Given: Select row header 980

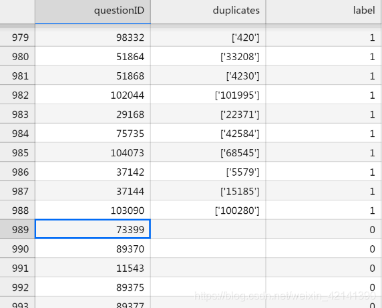Looking at the screenshot, I should pyautogui.click(x=17, y=56).
